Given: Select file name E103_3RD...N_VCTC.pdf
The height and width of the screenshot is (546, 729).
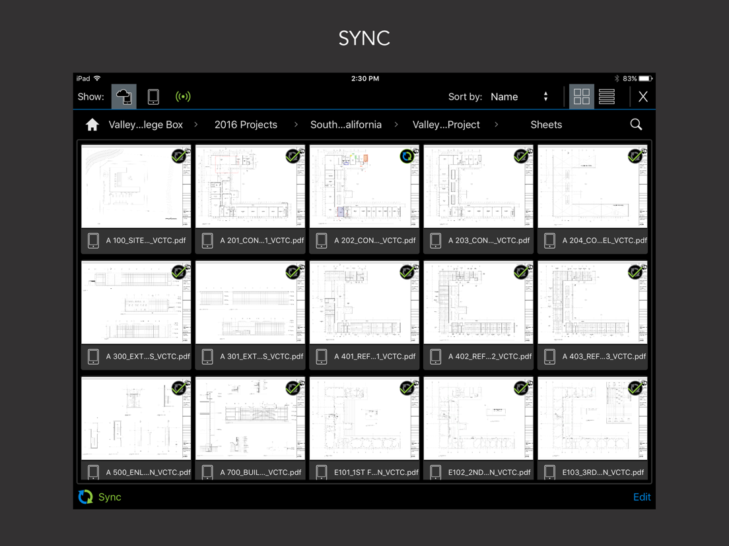Looking at the screenshot, I should [x=603, y=472].
